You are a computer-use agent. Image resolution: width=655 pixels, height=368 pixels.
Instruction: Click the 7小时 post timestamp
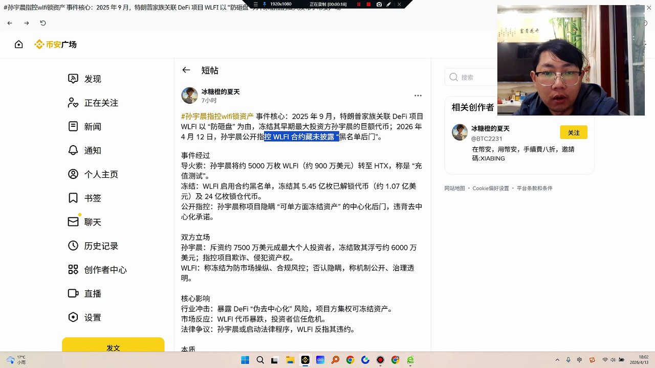[209, 101]
